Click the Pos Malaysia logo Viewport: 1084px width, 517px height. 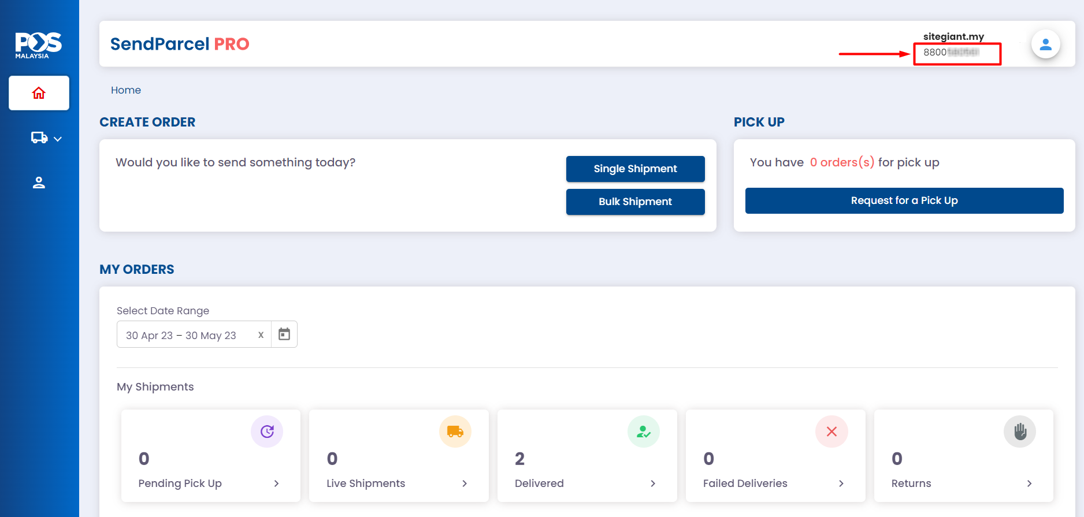click(38, 45)
